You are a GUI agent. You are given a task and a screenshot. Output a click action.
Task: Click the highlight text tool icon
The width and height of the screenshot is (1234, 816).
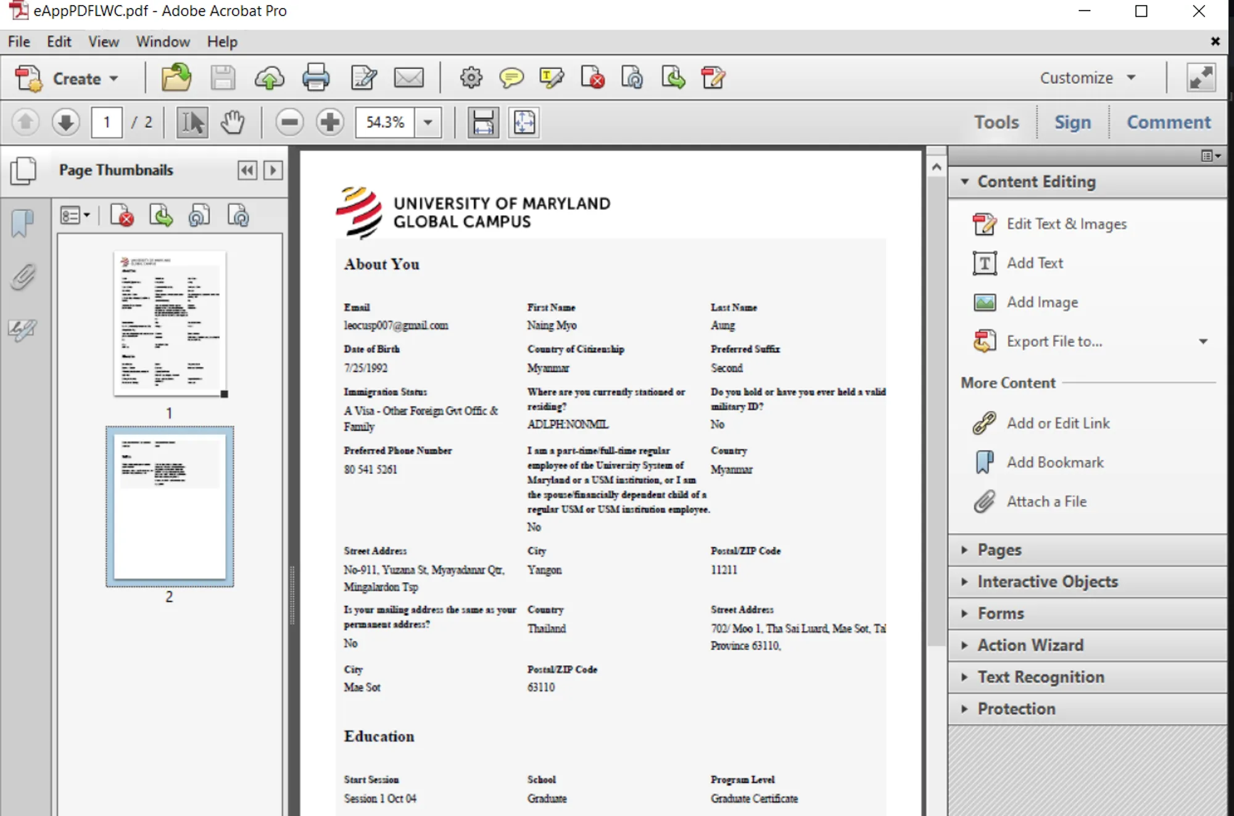[551, 78]
